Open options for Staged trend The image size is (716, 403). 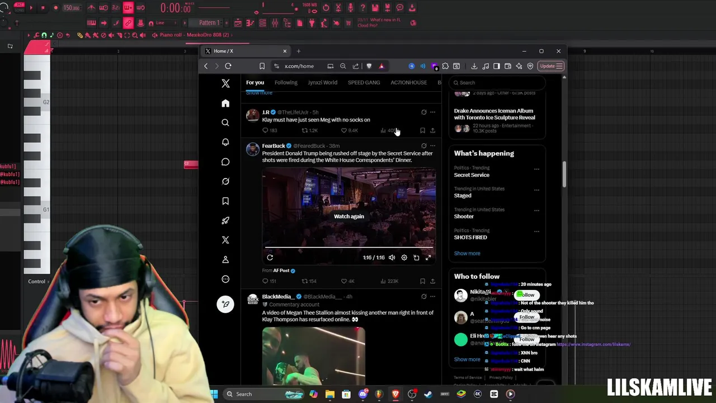click(x=536, y=190)
